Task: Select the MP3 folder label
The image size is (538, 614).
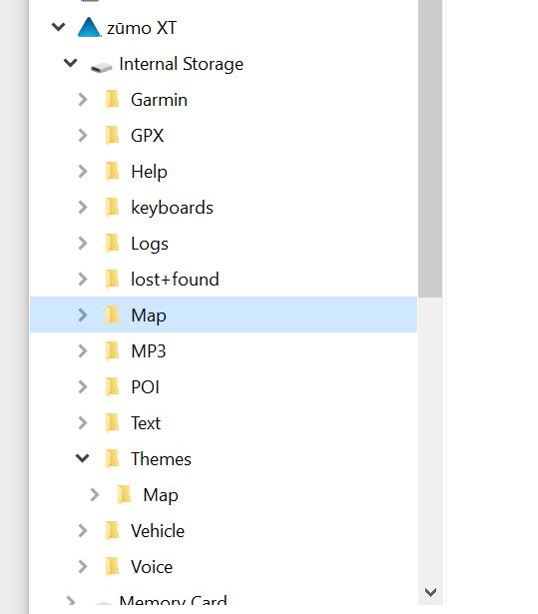Action: [149, 351]
